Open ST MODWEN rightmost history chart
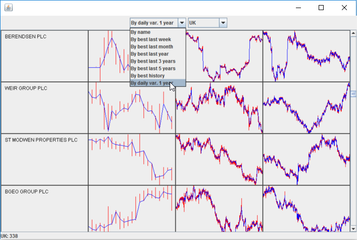This screenshot has height=240, width=357. pyautogui.click(x=307, y=160)
